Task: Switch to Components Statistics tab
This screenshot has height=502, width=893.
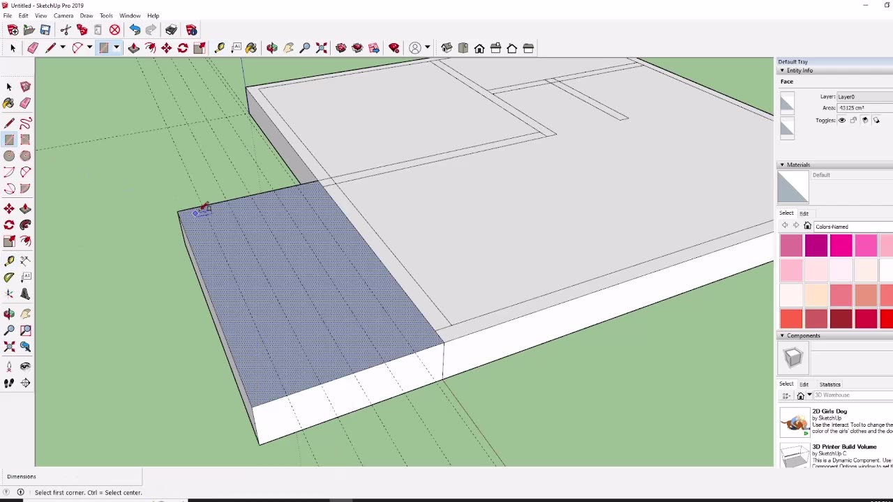Action: [x=830, y=384]
